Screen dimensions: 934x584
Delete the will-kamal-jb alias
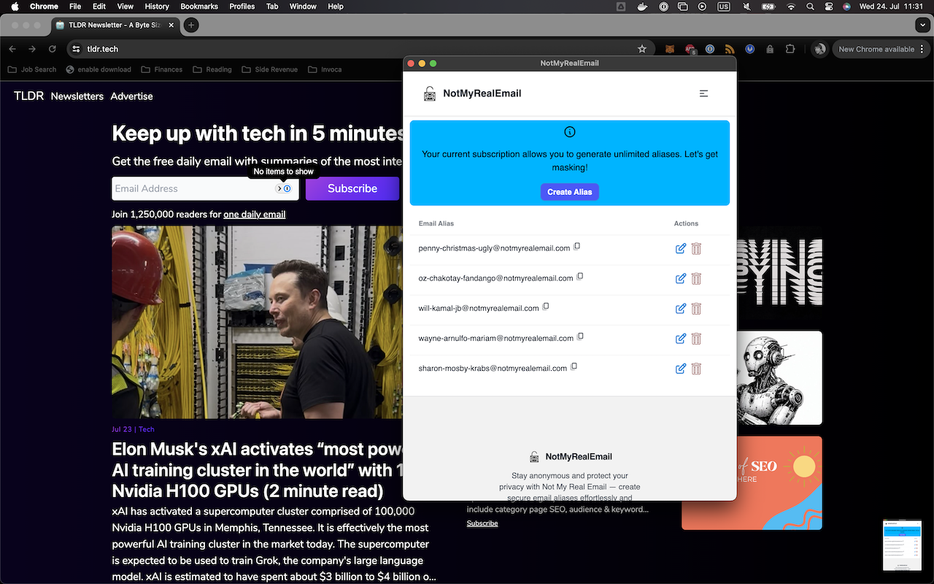click(x=696, y=308)
